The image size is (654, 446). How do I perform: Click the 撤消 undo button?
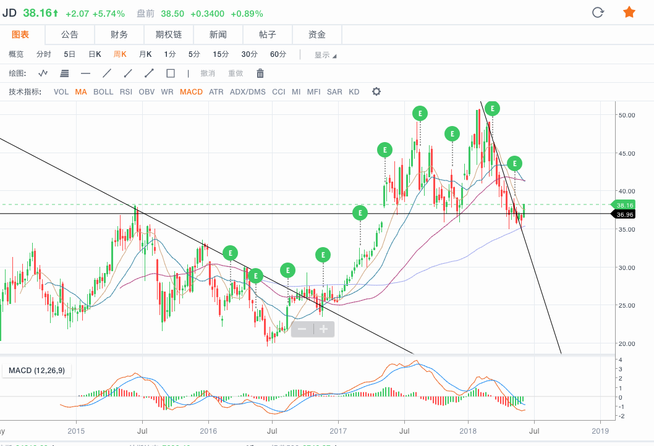(x=208, y=74)
